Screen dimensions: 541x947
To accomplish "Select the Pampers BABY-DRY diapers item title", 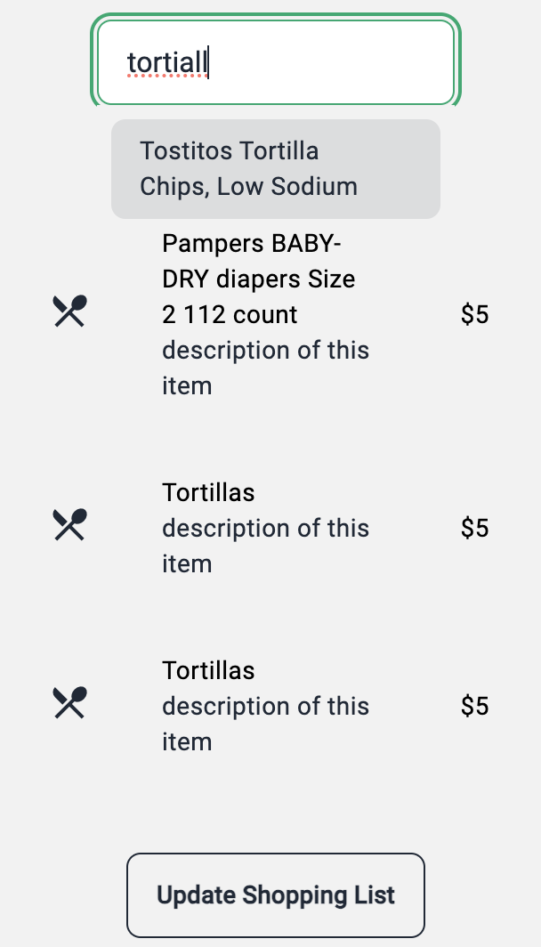I will coord(258,279).
